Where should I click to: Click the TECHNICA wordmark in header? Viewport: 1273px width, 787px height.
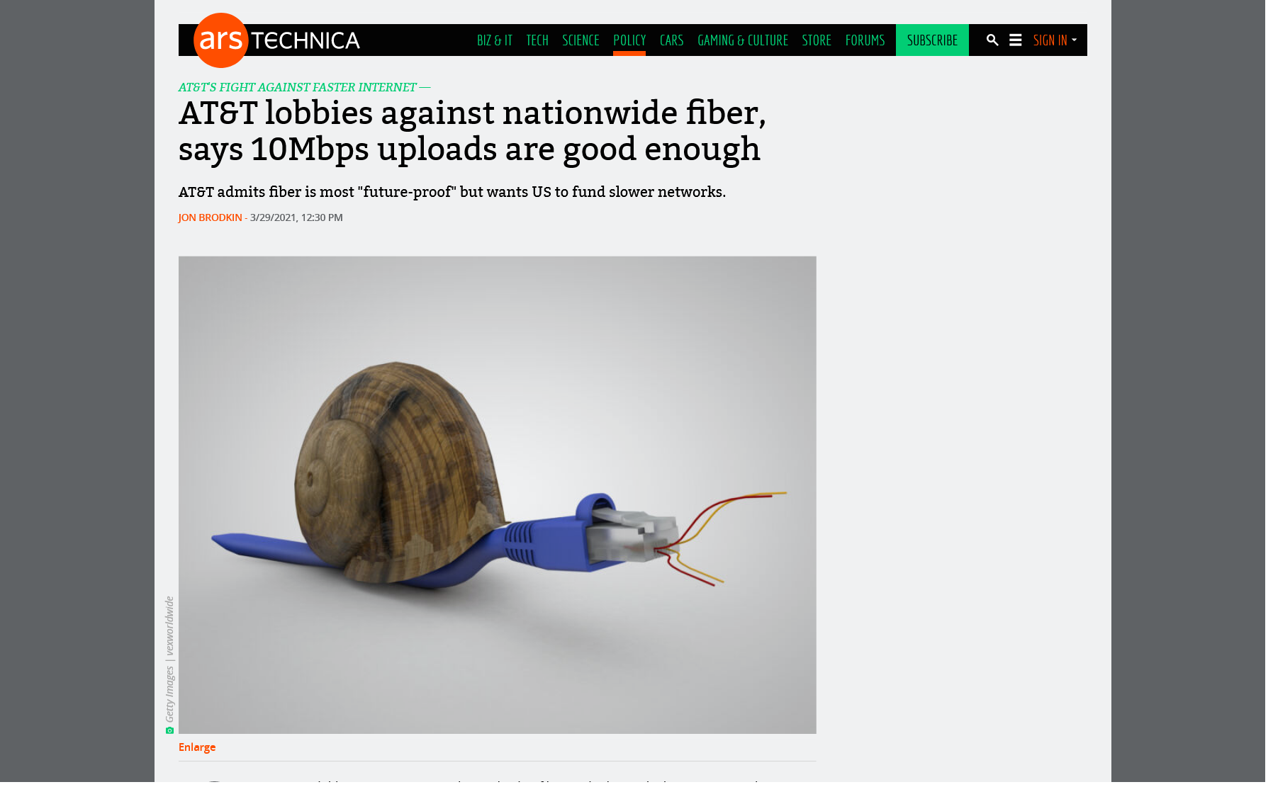(305, 40)
